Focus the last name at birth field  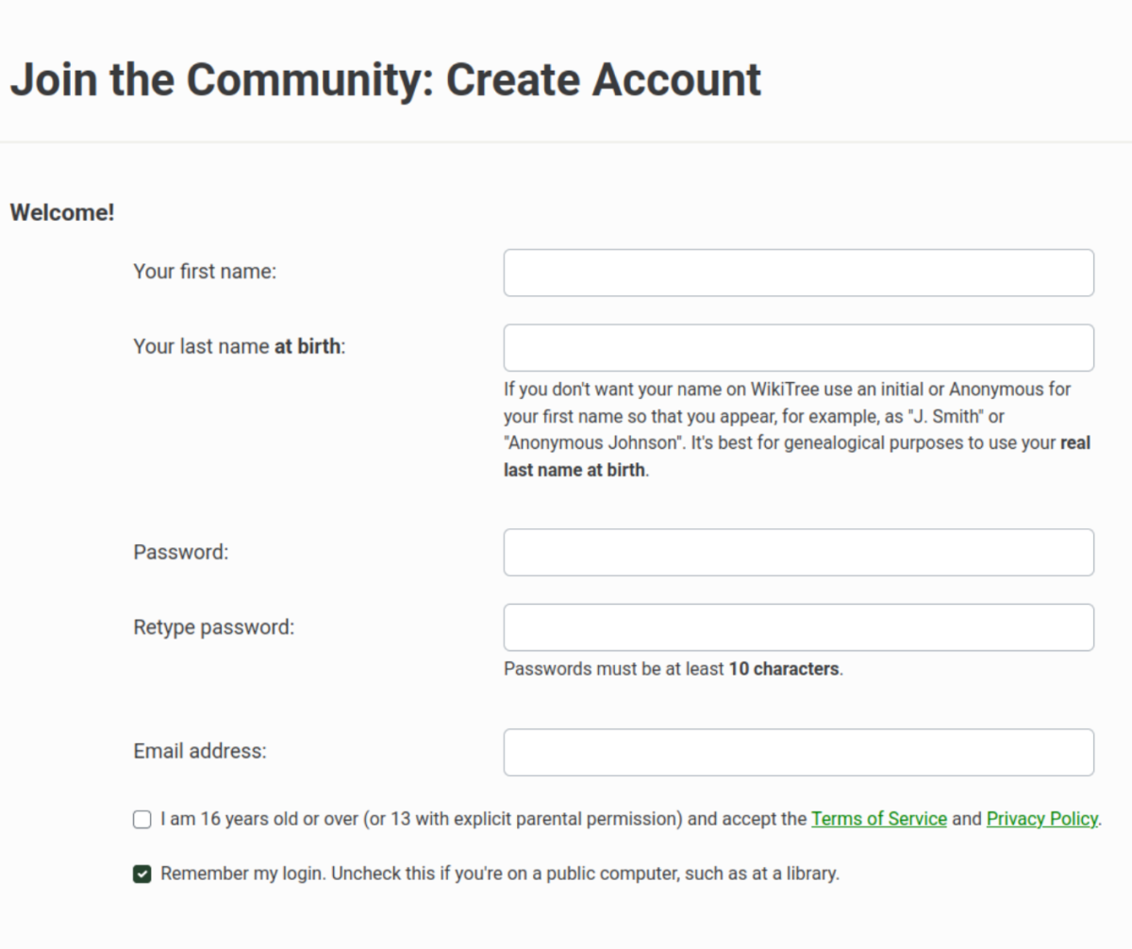pos(799,348)
